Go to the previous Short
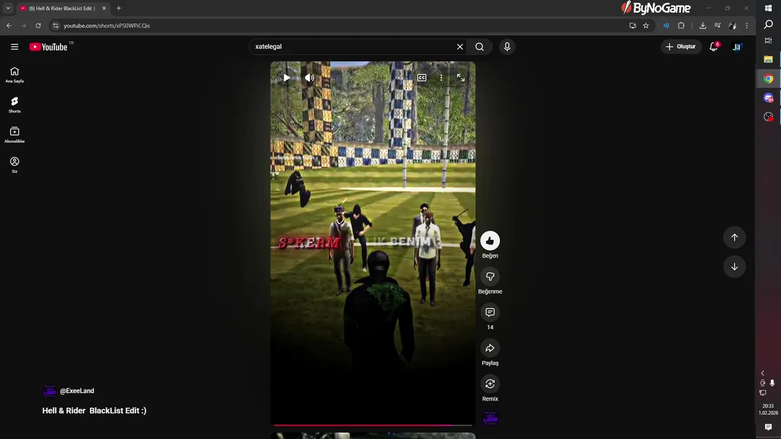 click(x=735, y=237)
